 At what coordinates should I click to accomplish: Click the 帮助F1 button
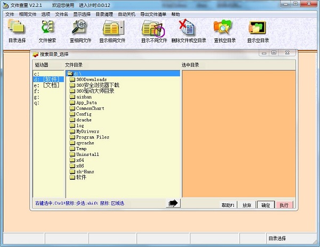click(228, 205)
